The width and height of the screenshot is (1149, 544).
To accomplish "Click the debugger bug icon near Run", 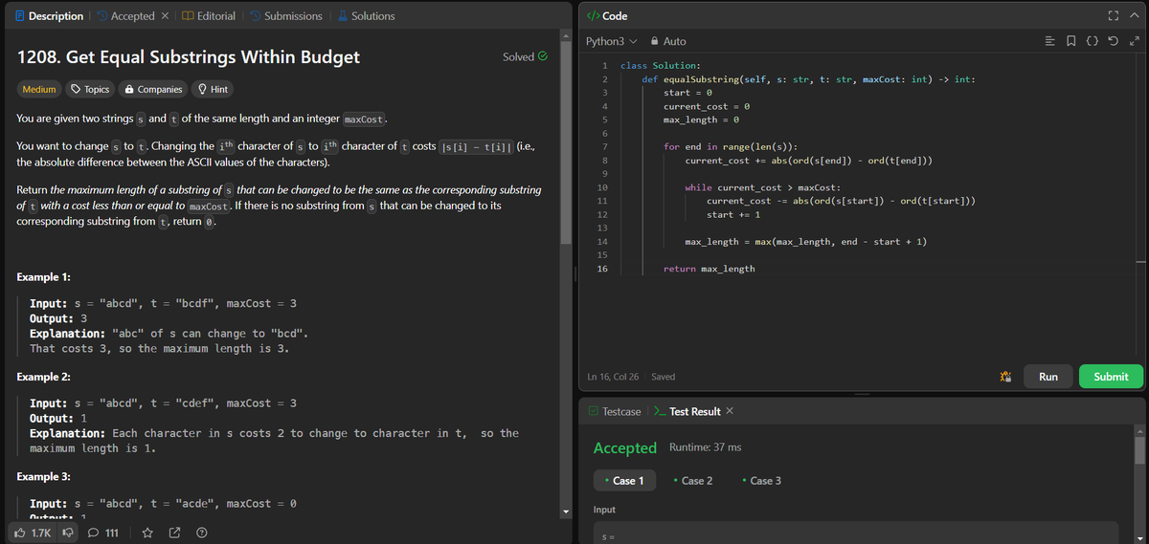I will pos(1003,377).
